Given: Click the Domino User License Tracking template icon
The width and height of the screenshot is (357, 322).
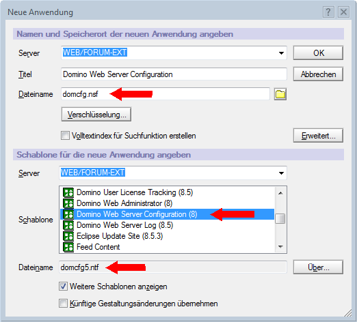Looking at the screenshot, I should tap(68, 192).
